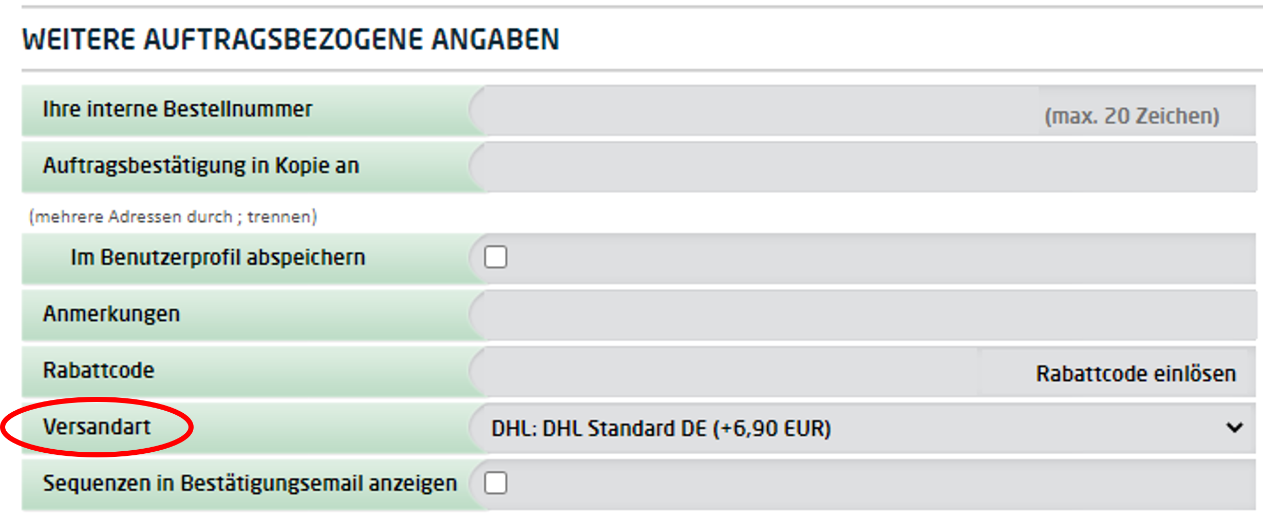Viewport: 1263px width, 519px height.
Task: Tick the Sequenzen in Bestätigungsemail anzeigen checkbox
Action: pos(496,483)
